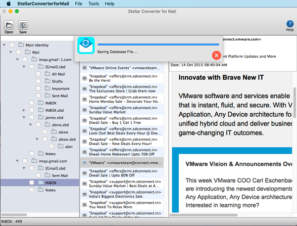Collapse the imap.gmail.com node

[x=17, y=161]
